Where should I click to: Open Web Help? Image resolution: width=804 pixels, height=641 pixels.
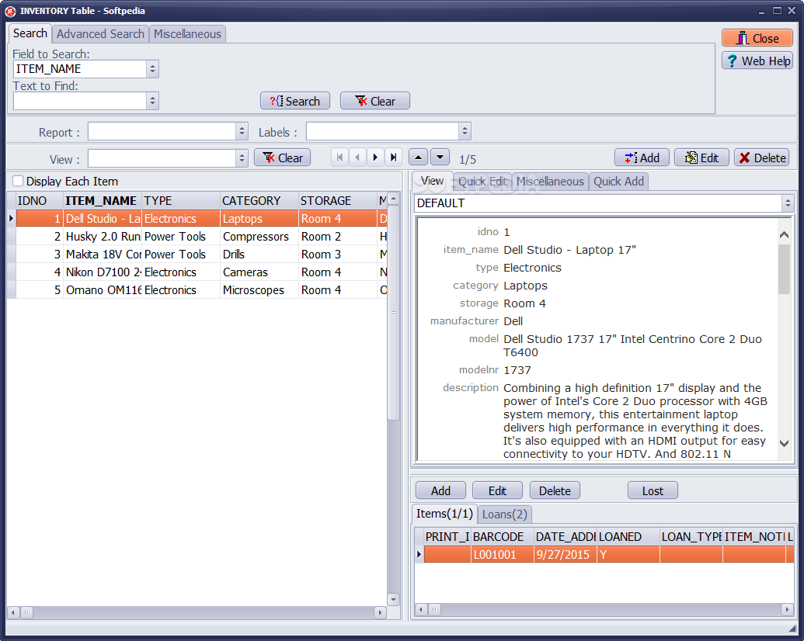click(757, 61)
